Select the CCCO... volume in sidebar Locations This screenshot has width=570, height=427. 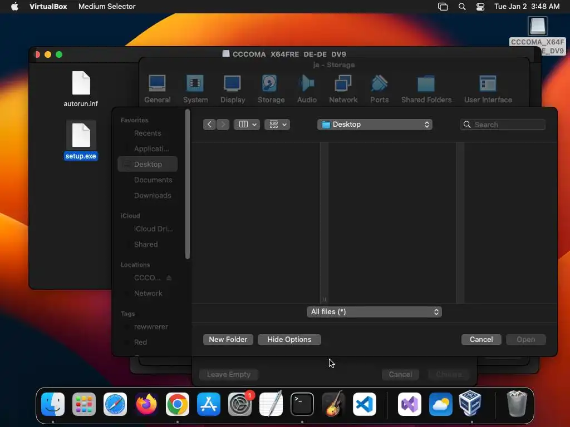tap(147, 278)
